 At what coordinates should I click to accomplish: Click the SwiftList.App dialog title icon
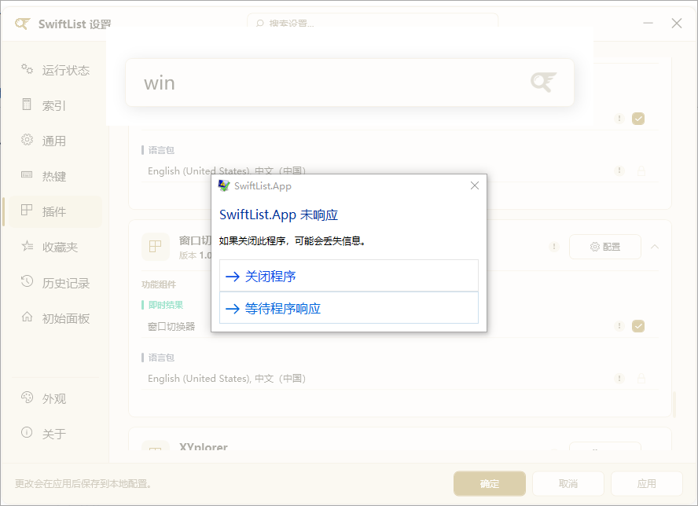(223, 185)
